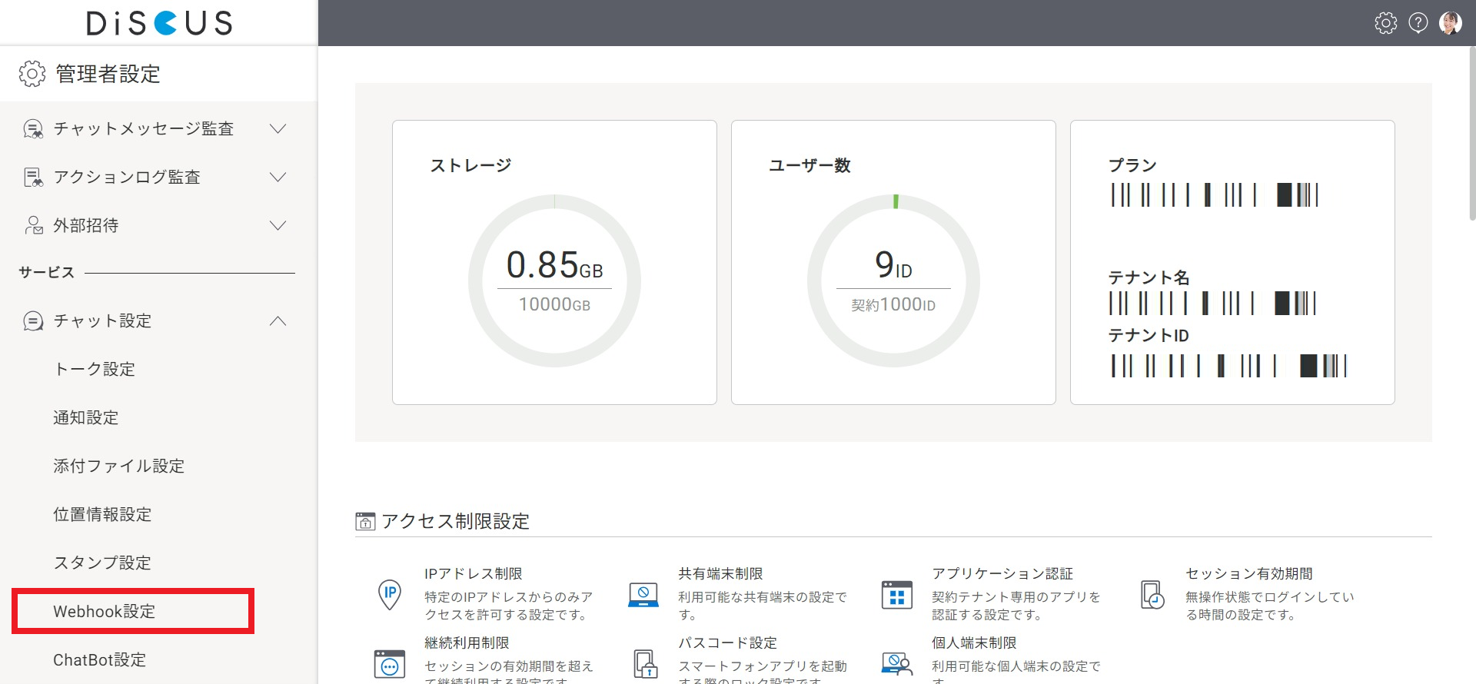Image resolution: width=1476 pixels, height=684 pixels.
Task: Expand 外部招待 chevron
Action: 278,226
